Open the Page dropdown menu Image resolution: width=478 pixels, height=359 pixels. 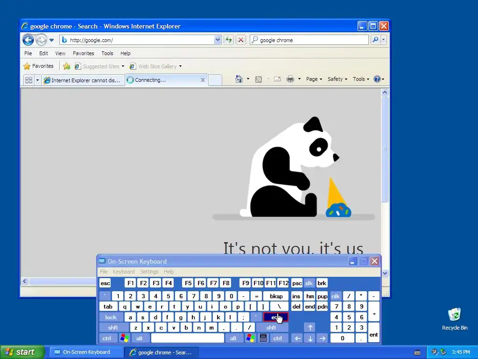tap(314, 79)
